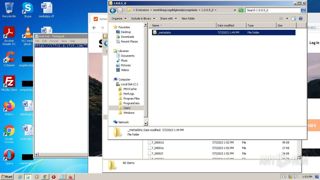The height and width of the screenshot is (180, 320).
Task: Switch to Chrome in taskbar
Action: click(x=45, y=177)
